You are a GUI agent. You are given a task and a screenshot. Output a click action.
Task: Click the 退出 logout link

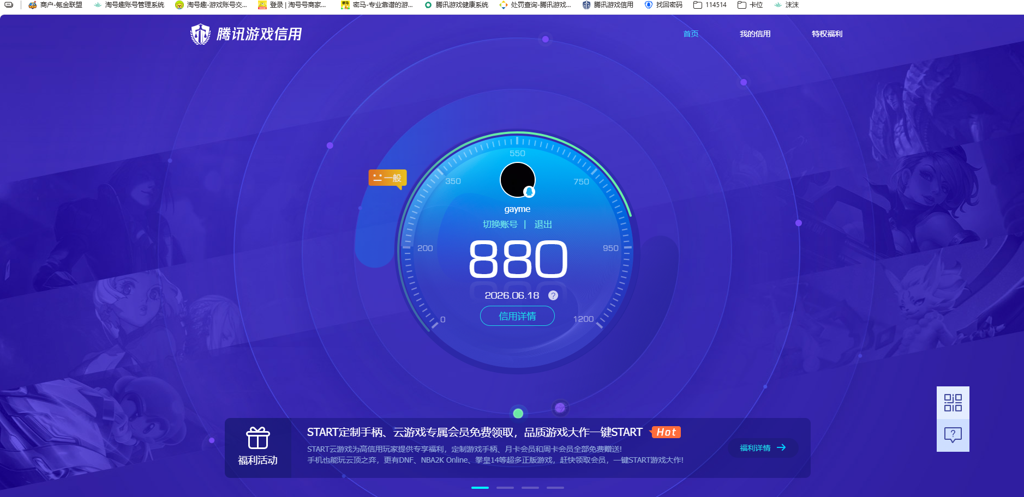click(x=543, y=225)
